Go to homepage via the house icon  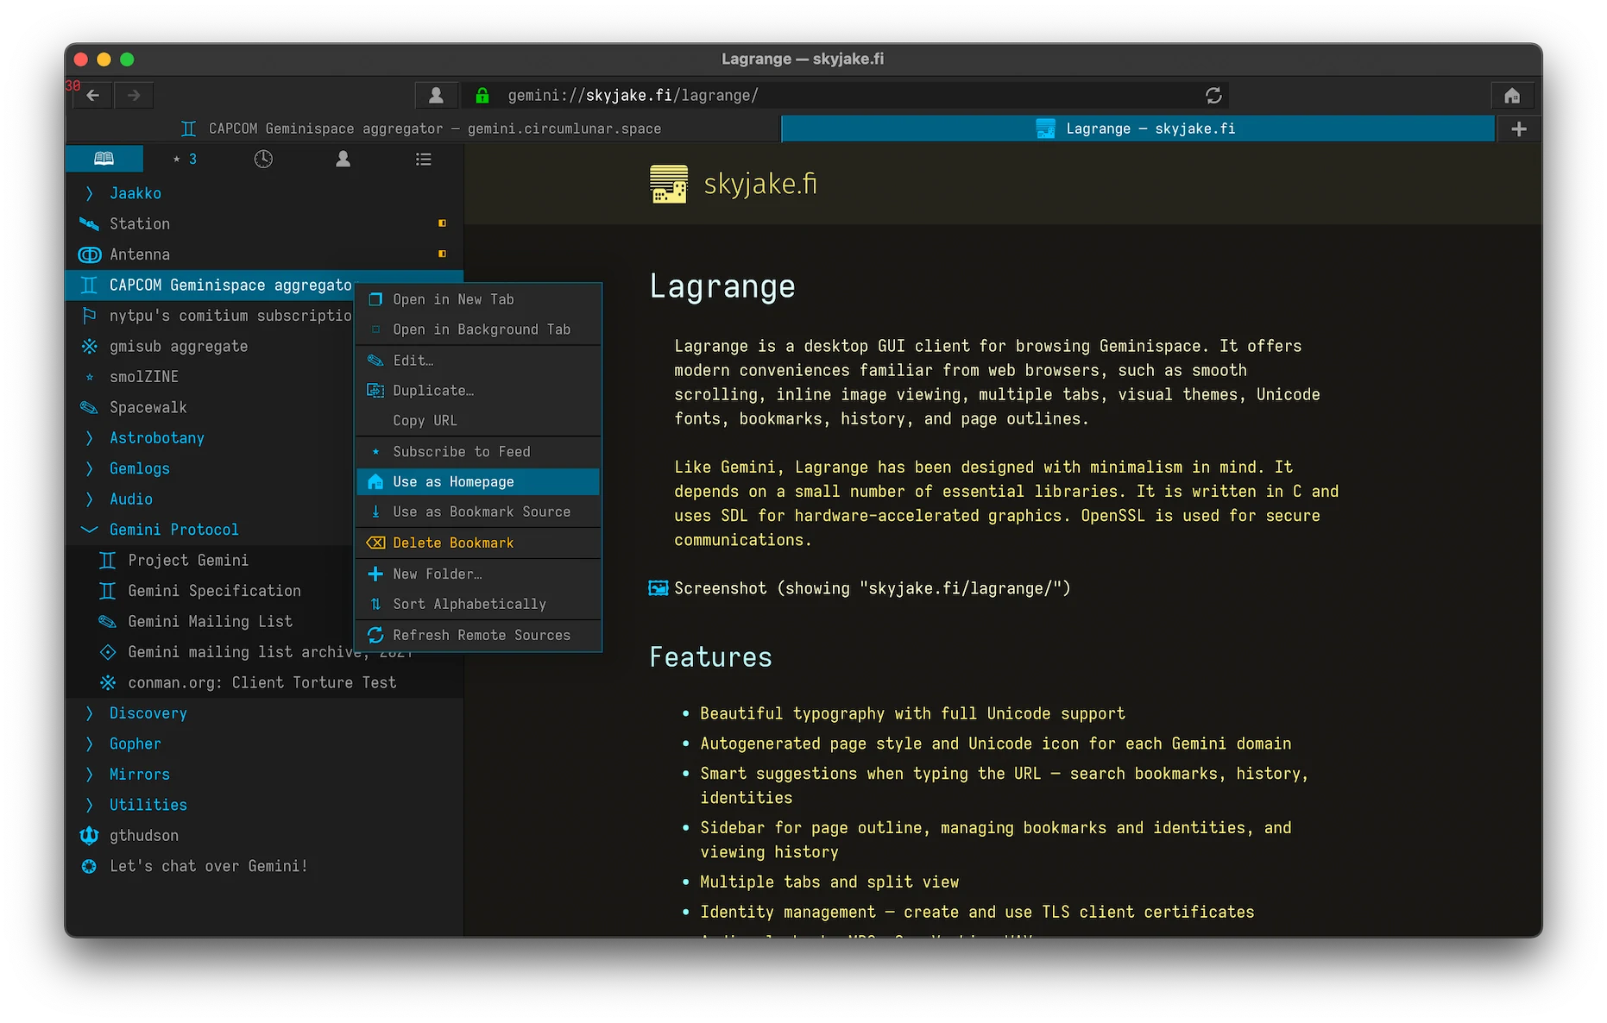(1512, 95)
